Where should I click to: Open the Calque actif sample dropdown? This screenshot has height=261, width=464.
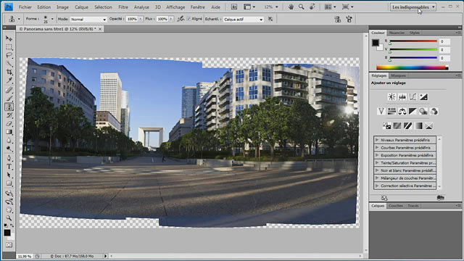(243, 20)
